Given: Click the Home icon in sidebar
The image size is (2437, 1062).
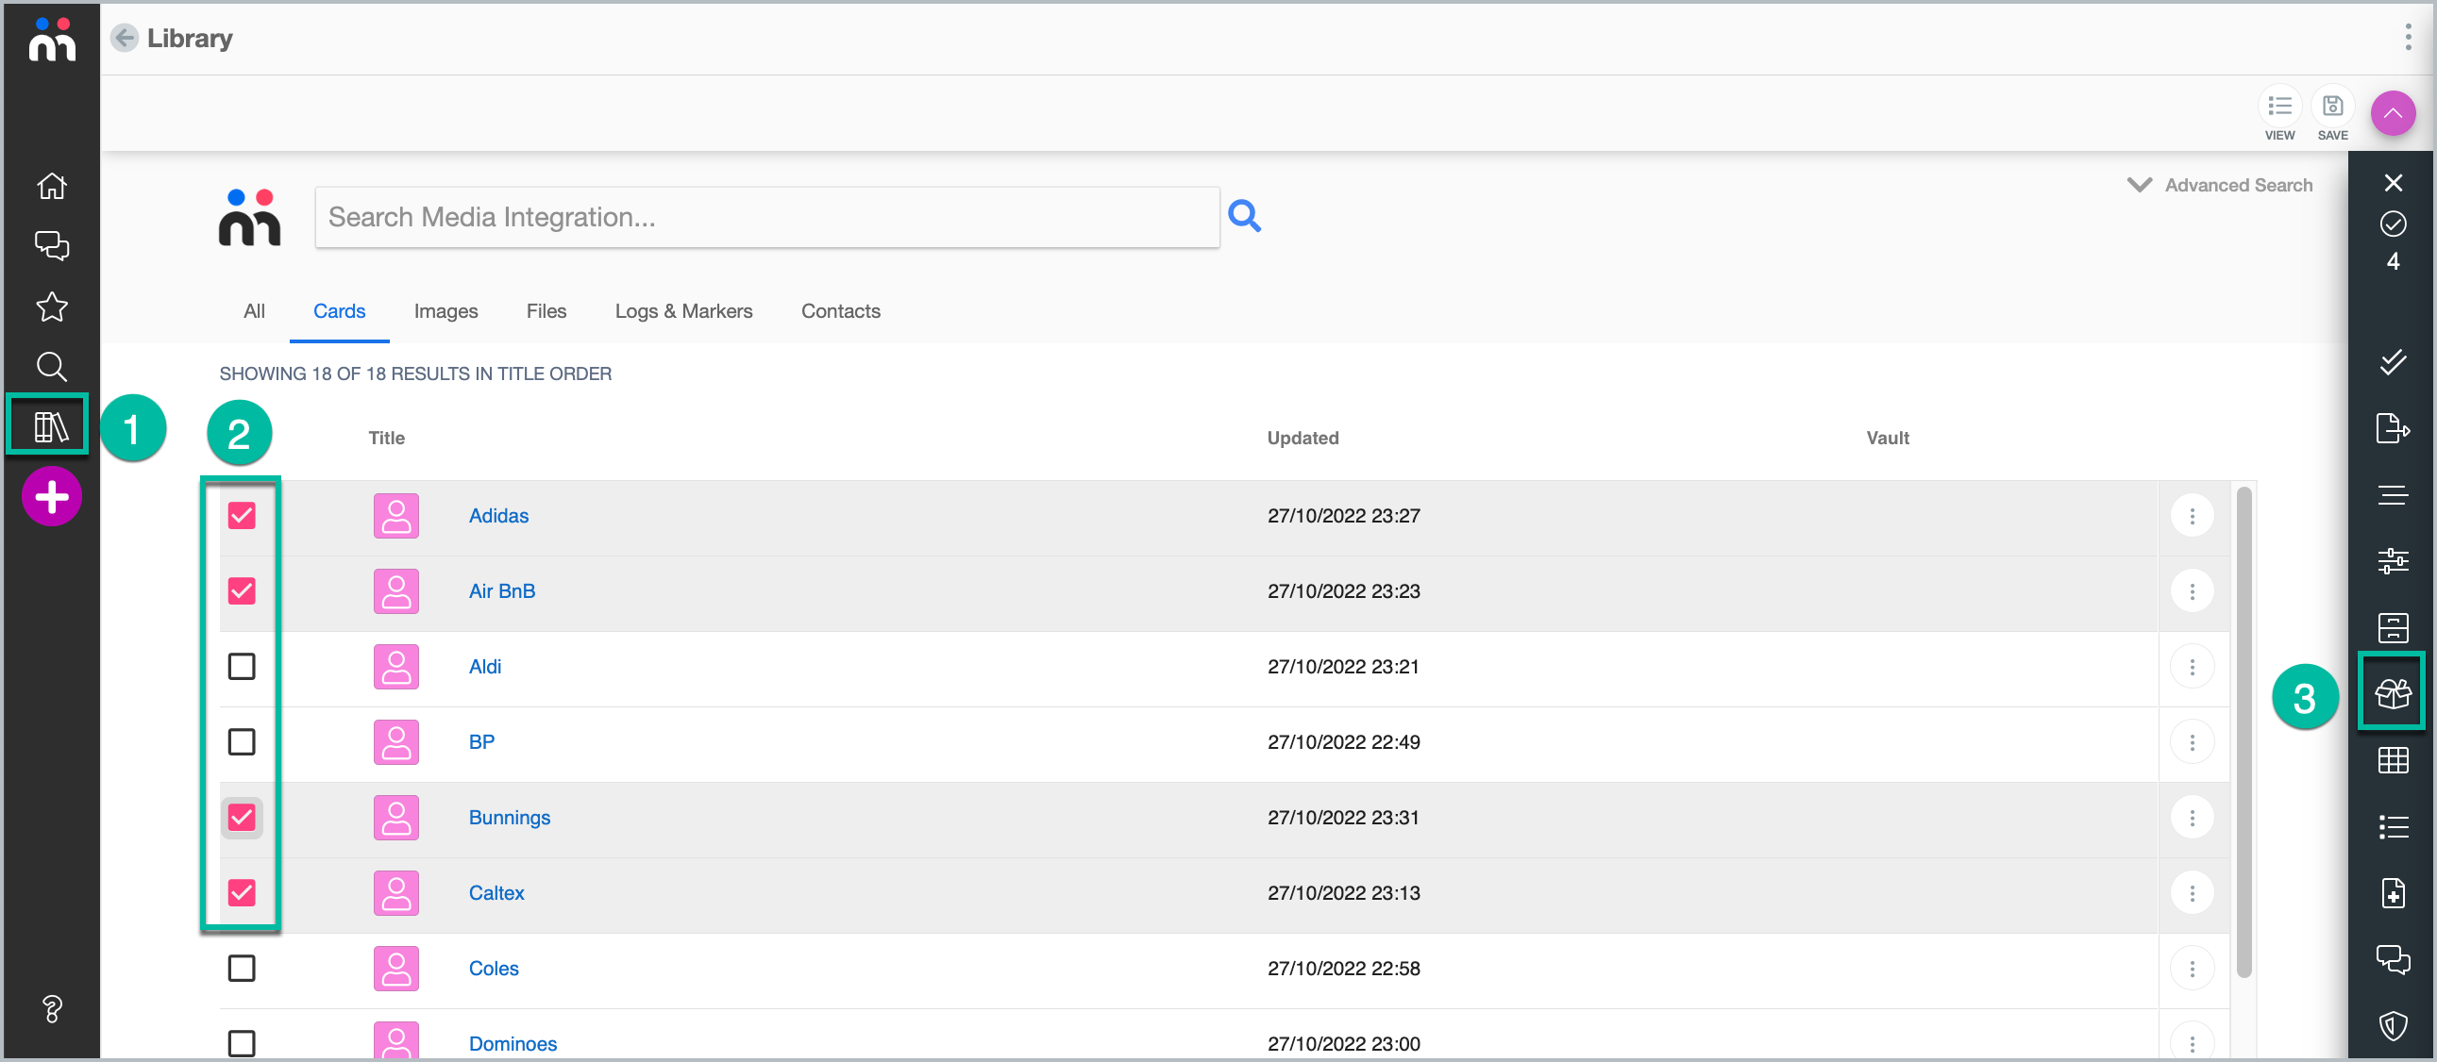Looking at the screenshot, I should (51, 187).
